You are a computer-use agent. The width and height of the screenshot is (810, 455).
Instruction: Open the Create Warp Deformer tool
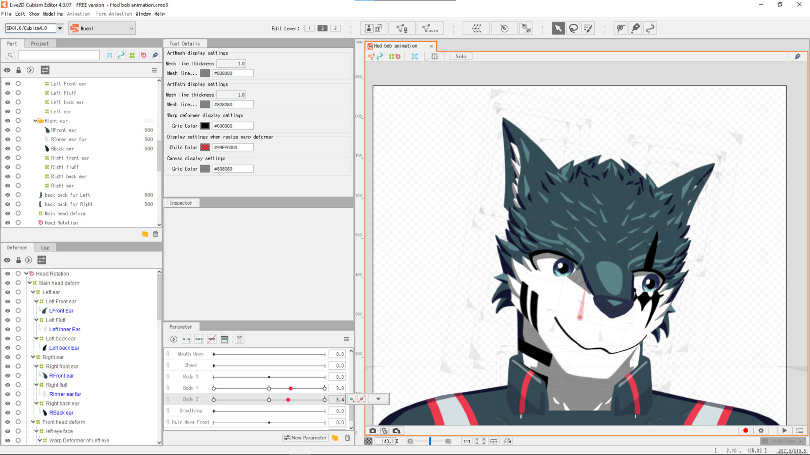click(476, 28)
